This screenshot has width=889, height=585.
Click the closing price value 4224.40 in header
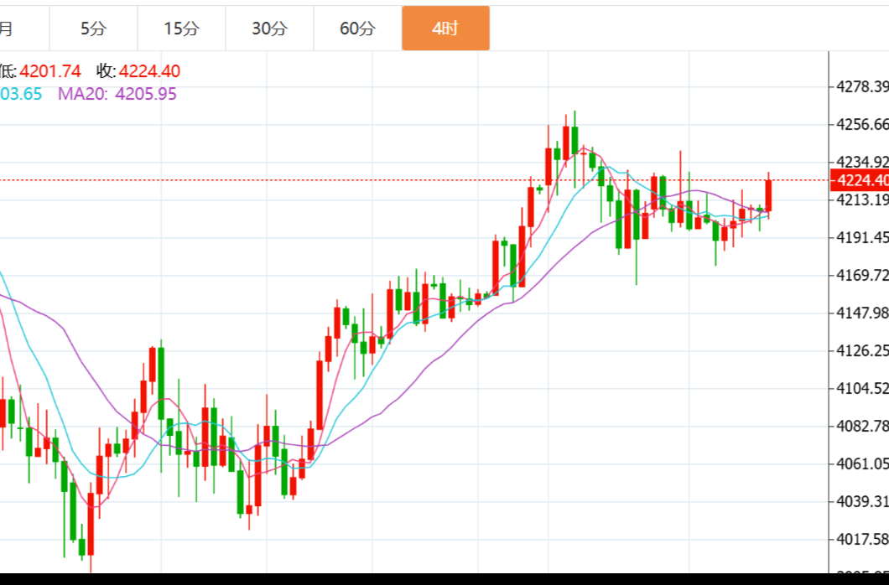[149, 71]
